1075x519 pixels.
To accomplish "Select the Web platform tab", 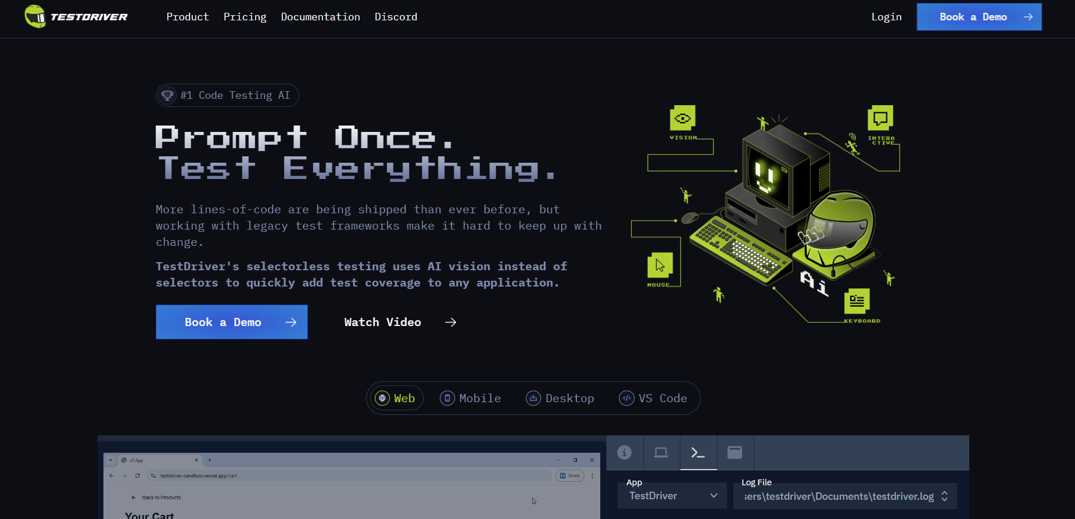I will pos(397,398).
